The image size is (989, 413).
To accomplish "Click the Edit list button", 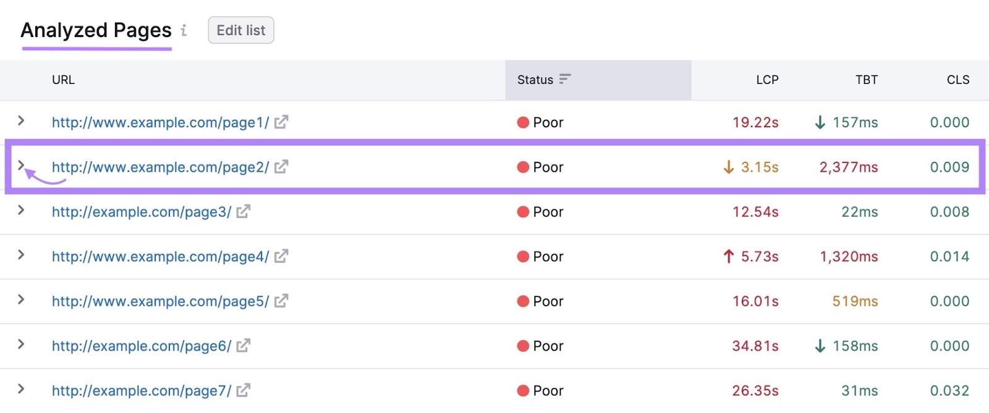I will (241, 30).
